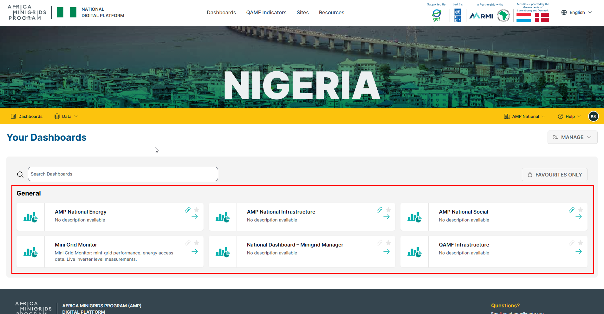Click link icon on Mini Grid Monitor card
This screenshot has width=604, height=314.
pos(188,243)
